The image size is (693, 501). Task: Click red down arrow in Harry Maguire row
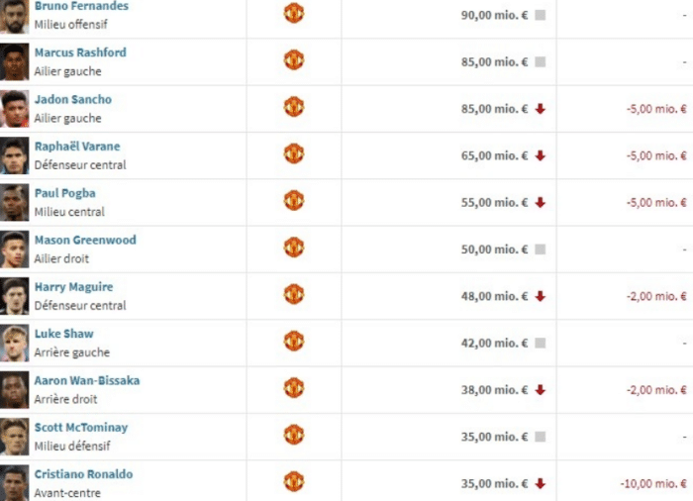[540, 296]
